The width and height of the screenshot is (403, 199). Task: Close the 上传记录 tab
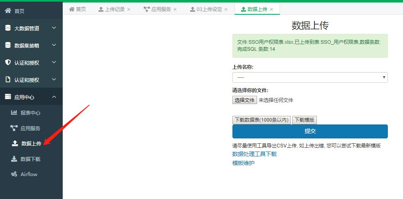click(129, 9)
